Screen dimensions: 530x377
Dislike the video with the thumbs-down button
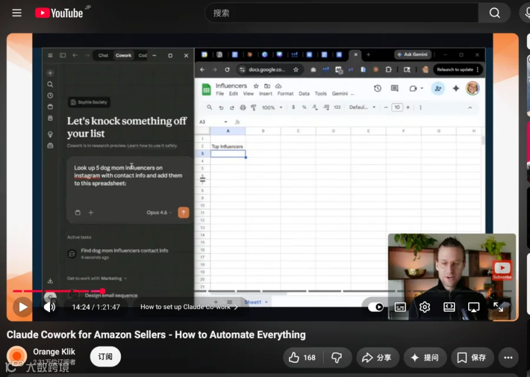(337, 358)
